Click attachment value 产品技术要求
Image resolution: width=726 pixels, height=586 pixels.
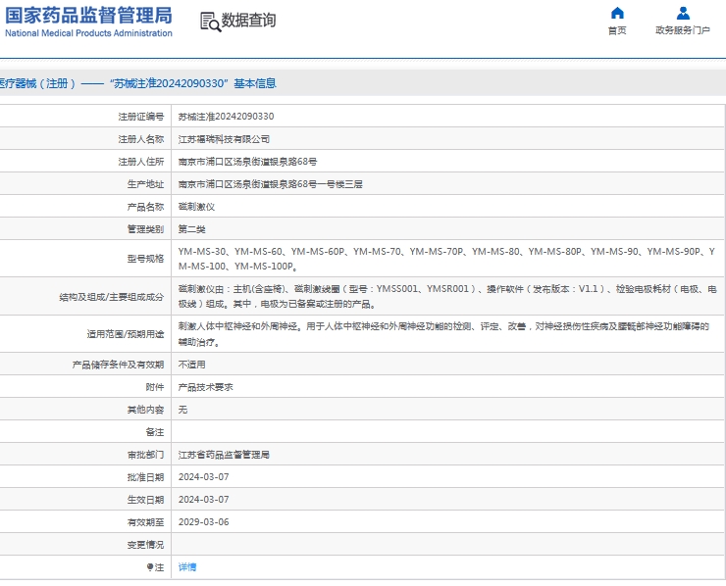pos(206,387)
